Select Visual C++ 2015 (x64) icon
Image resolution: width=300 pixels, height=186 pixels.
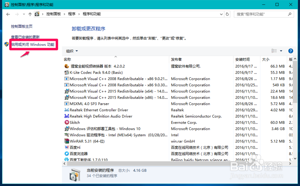coord(67,91)
